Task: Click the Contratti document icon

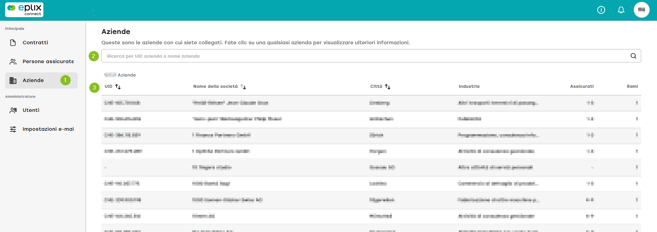Action: click(13, 43)
